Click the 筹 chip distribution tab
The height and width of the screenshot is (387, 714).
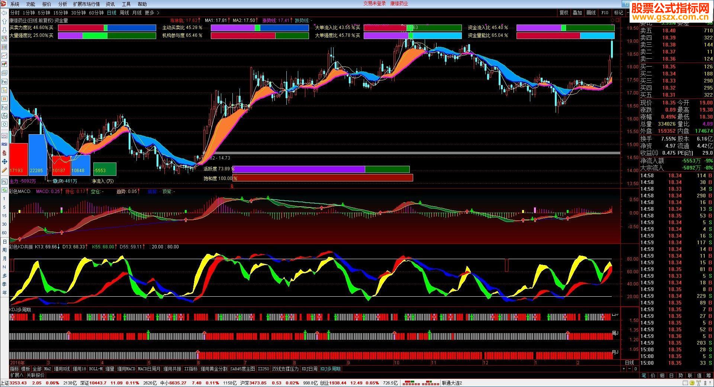tap(708, 375)
